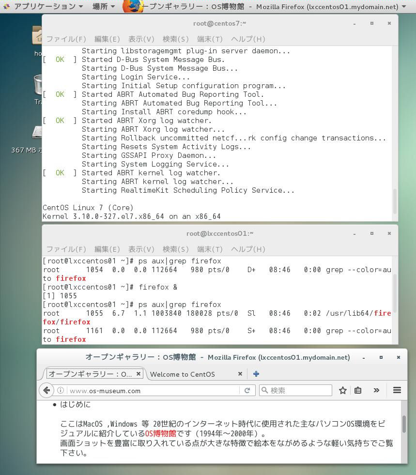Click the root@centos7 terminal title bar
This screenshot has width=416, height=475.
coord(220,23)
